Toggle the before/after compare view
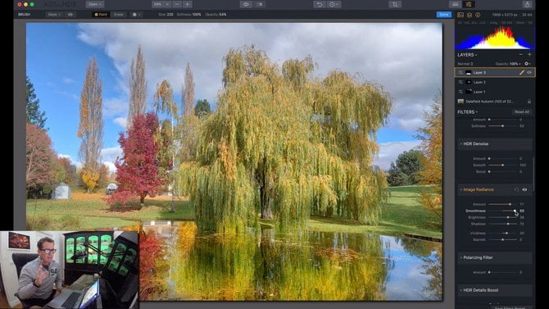This screenshot has height=309, width=549. pyautogui.click(x=260, y=4)
